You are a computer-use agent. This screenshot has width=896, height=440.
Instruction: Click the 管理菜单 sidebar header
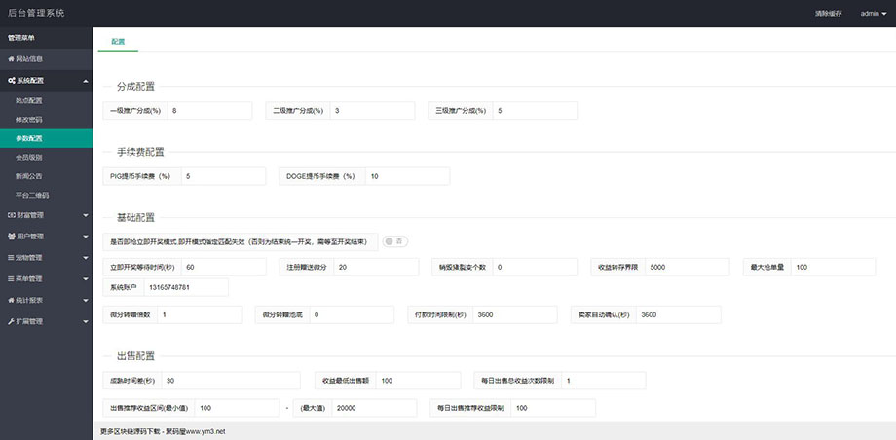coord(20,38)
